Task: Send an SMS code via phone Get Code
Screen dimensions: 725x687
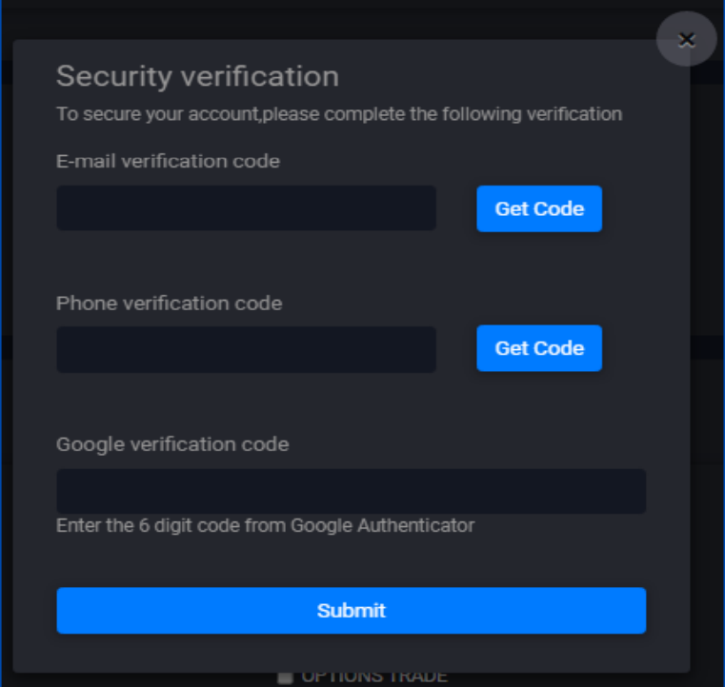Action: (x=539, y=348)
